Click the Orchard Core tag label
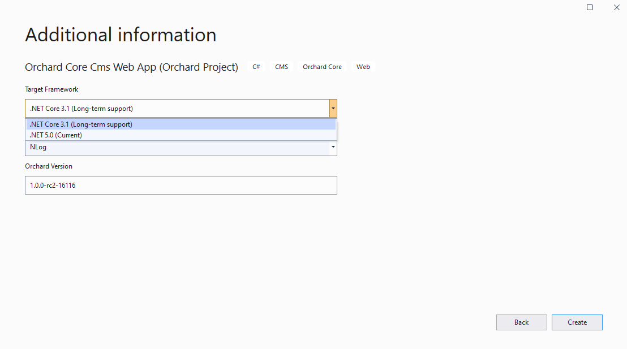This screenshot has width=627, height=349. 323,67
